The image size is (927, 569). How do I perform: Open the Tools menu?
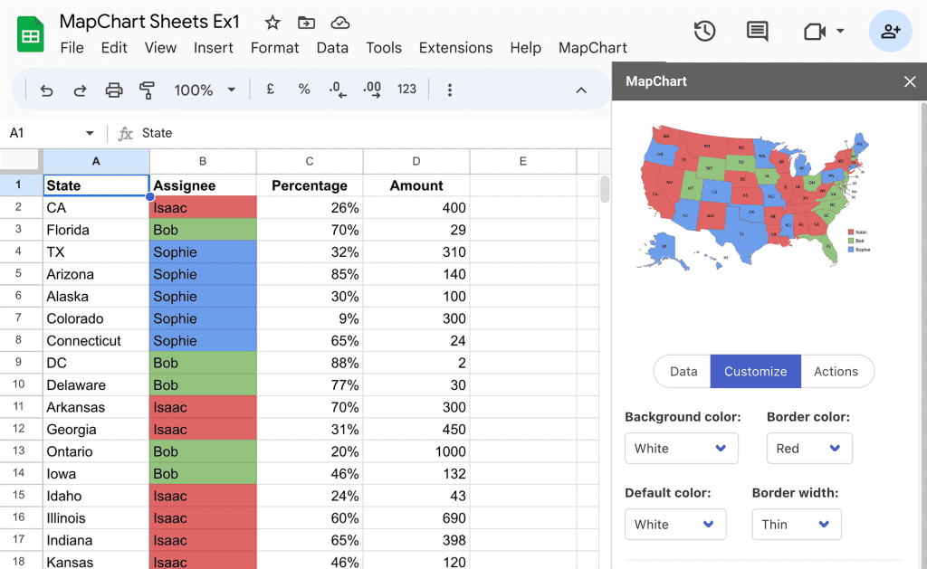tap(384, 48)
